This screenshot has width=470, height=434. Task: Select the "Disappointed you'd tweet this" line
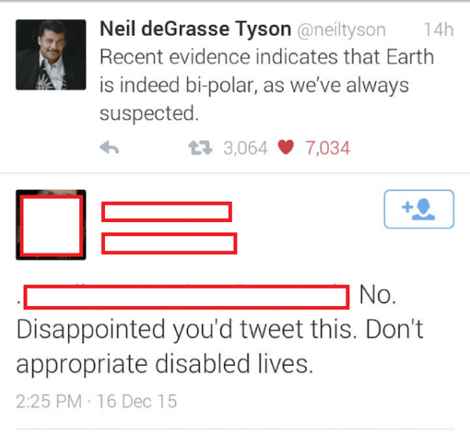(219, 330)
